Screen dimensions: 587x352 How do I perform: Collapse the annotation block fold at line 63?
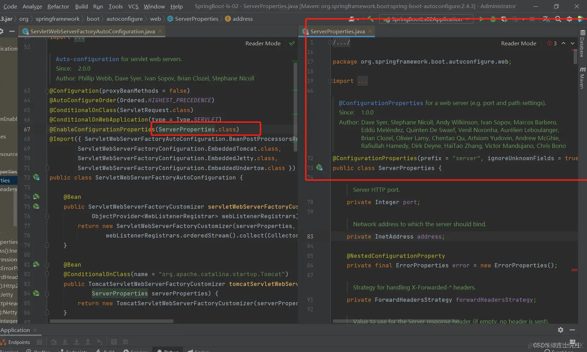(47, 91)
